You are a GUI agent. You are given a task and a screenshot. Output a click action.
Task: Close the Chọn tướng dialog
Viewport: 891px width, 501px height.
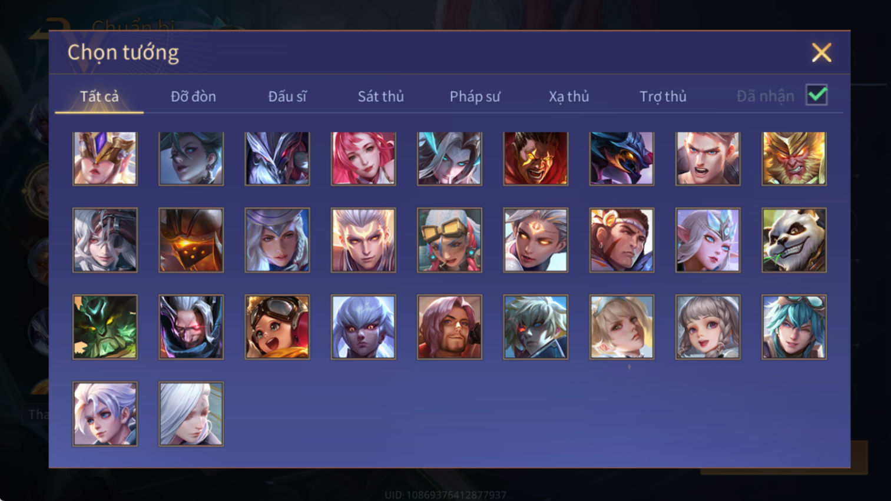[822, 53]
